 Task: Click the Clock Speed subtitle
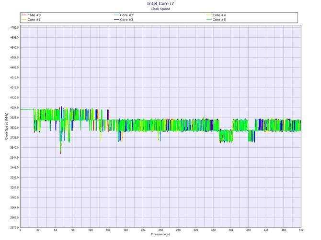160,9
